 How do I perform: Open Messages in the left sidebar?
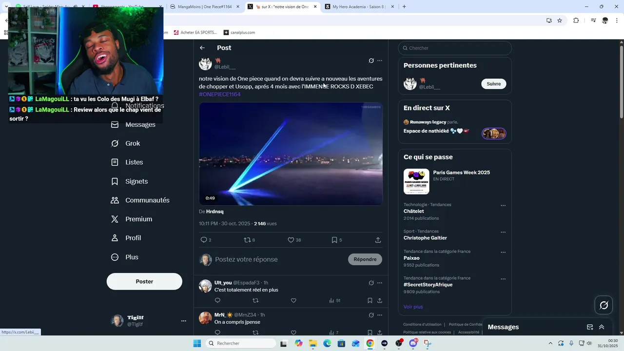coord(133,125)
